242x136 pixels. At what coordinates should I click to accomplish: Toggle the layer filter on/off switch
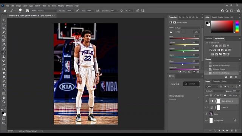coord(240,86)
